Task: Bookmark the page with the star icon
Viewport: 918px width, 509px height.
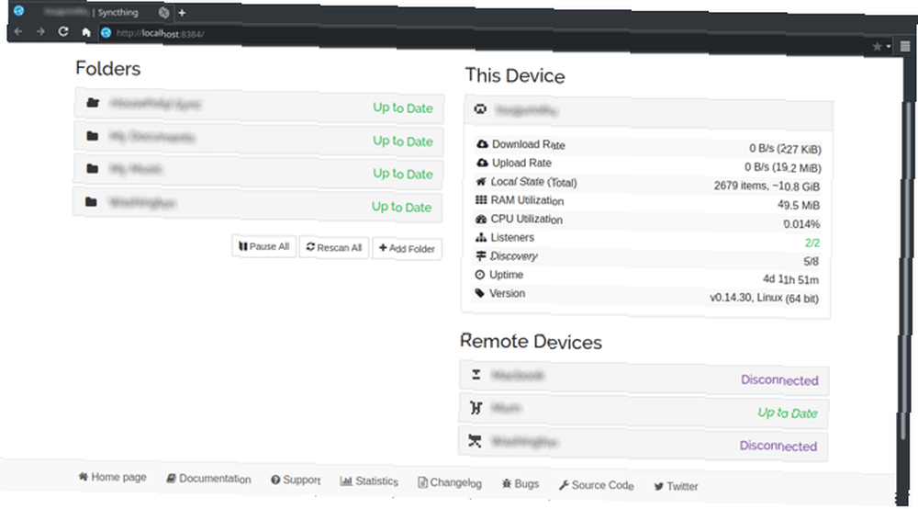Action: click(x=877, y=46)
